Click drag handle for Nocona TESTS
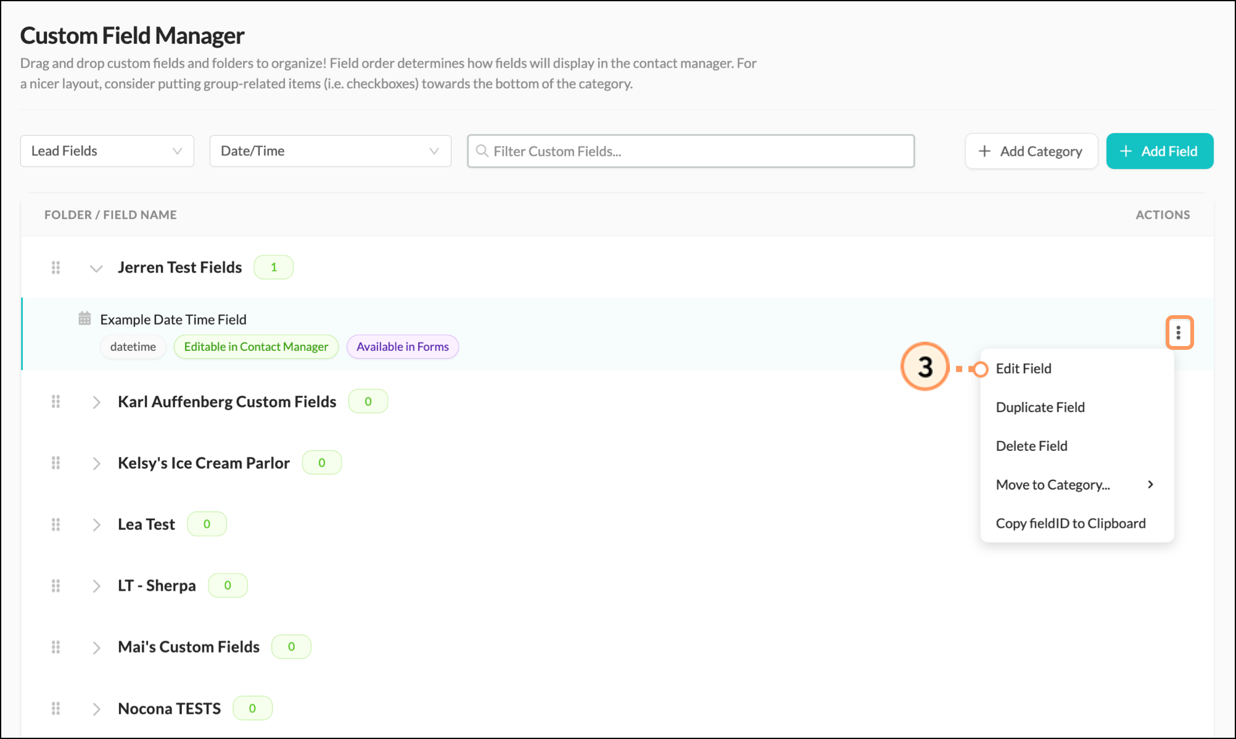This screenshot has width=1236, height=739. (x=56, y=708)
